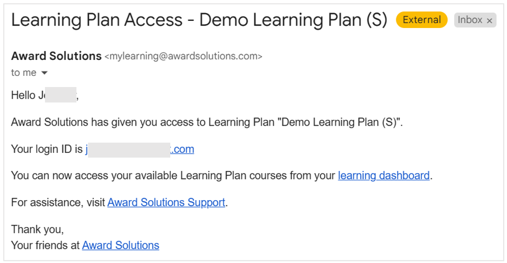Image resolution: width=507 pixels, height=263 pixels.
Task: Click the "For assistance, visit" text
Action: [58, 202]
